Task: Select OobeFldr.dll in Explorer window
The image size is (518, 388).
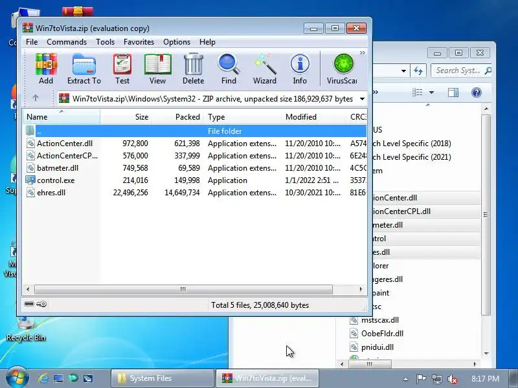Action: [382, 334]
